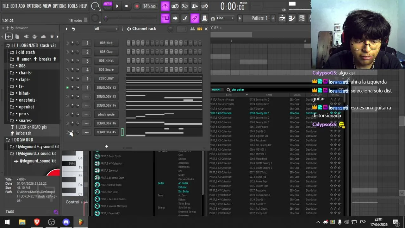Open the 808 Kick channel button
The height and width of the screenshot is (228, 405).
point(106,43)
